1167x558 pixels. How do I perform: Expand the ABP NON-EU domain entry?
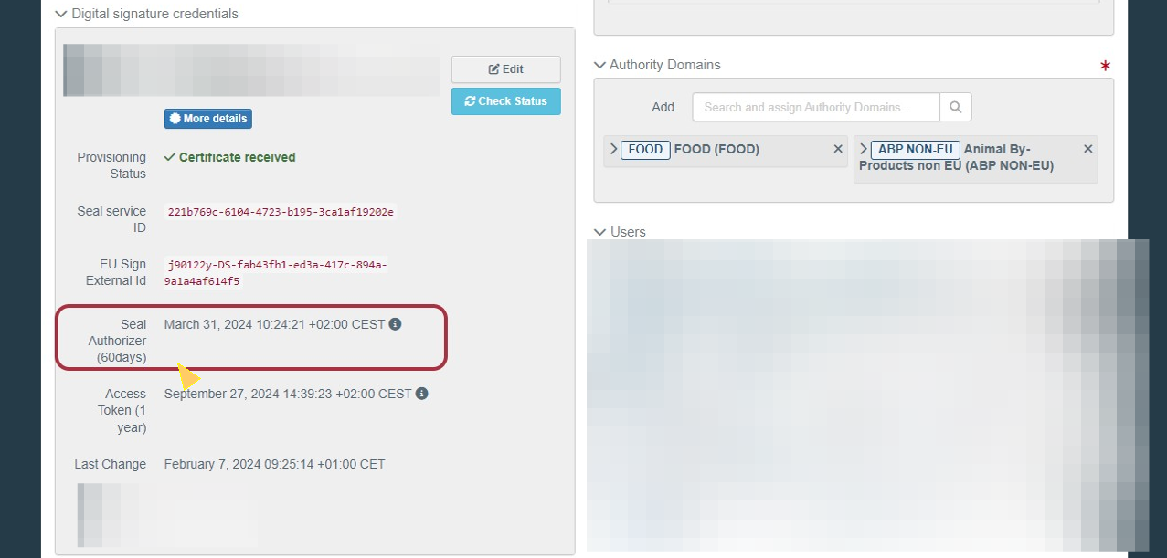pyautogui.click(x=863, y=149)
